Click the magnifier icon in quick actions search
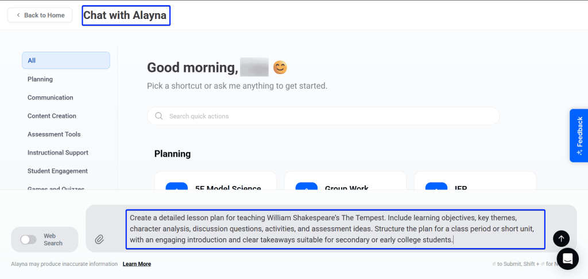588x279 pixels. tap(159, 116)
